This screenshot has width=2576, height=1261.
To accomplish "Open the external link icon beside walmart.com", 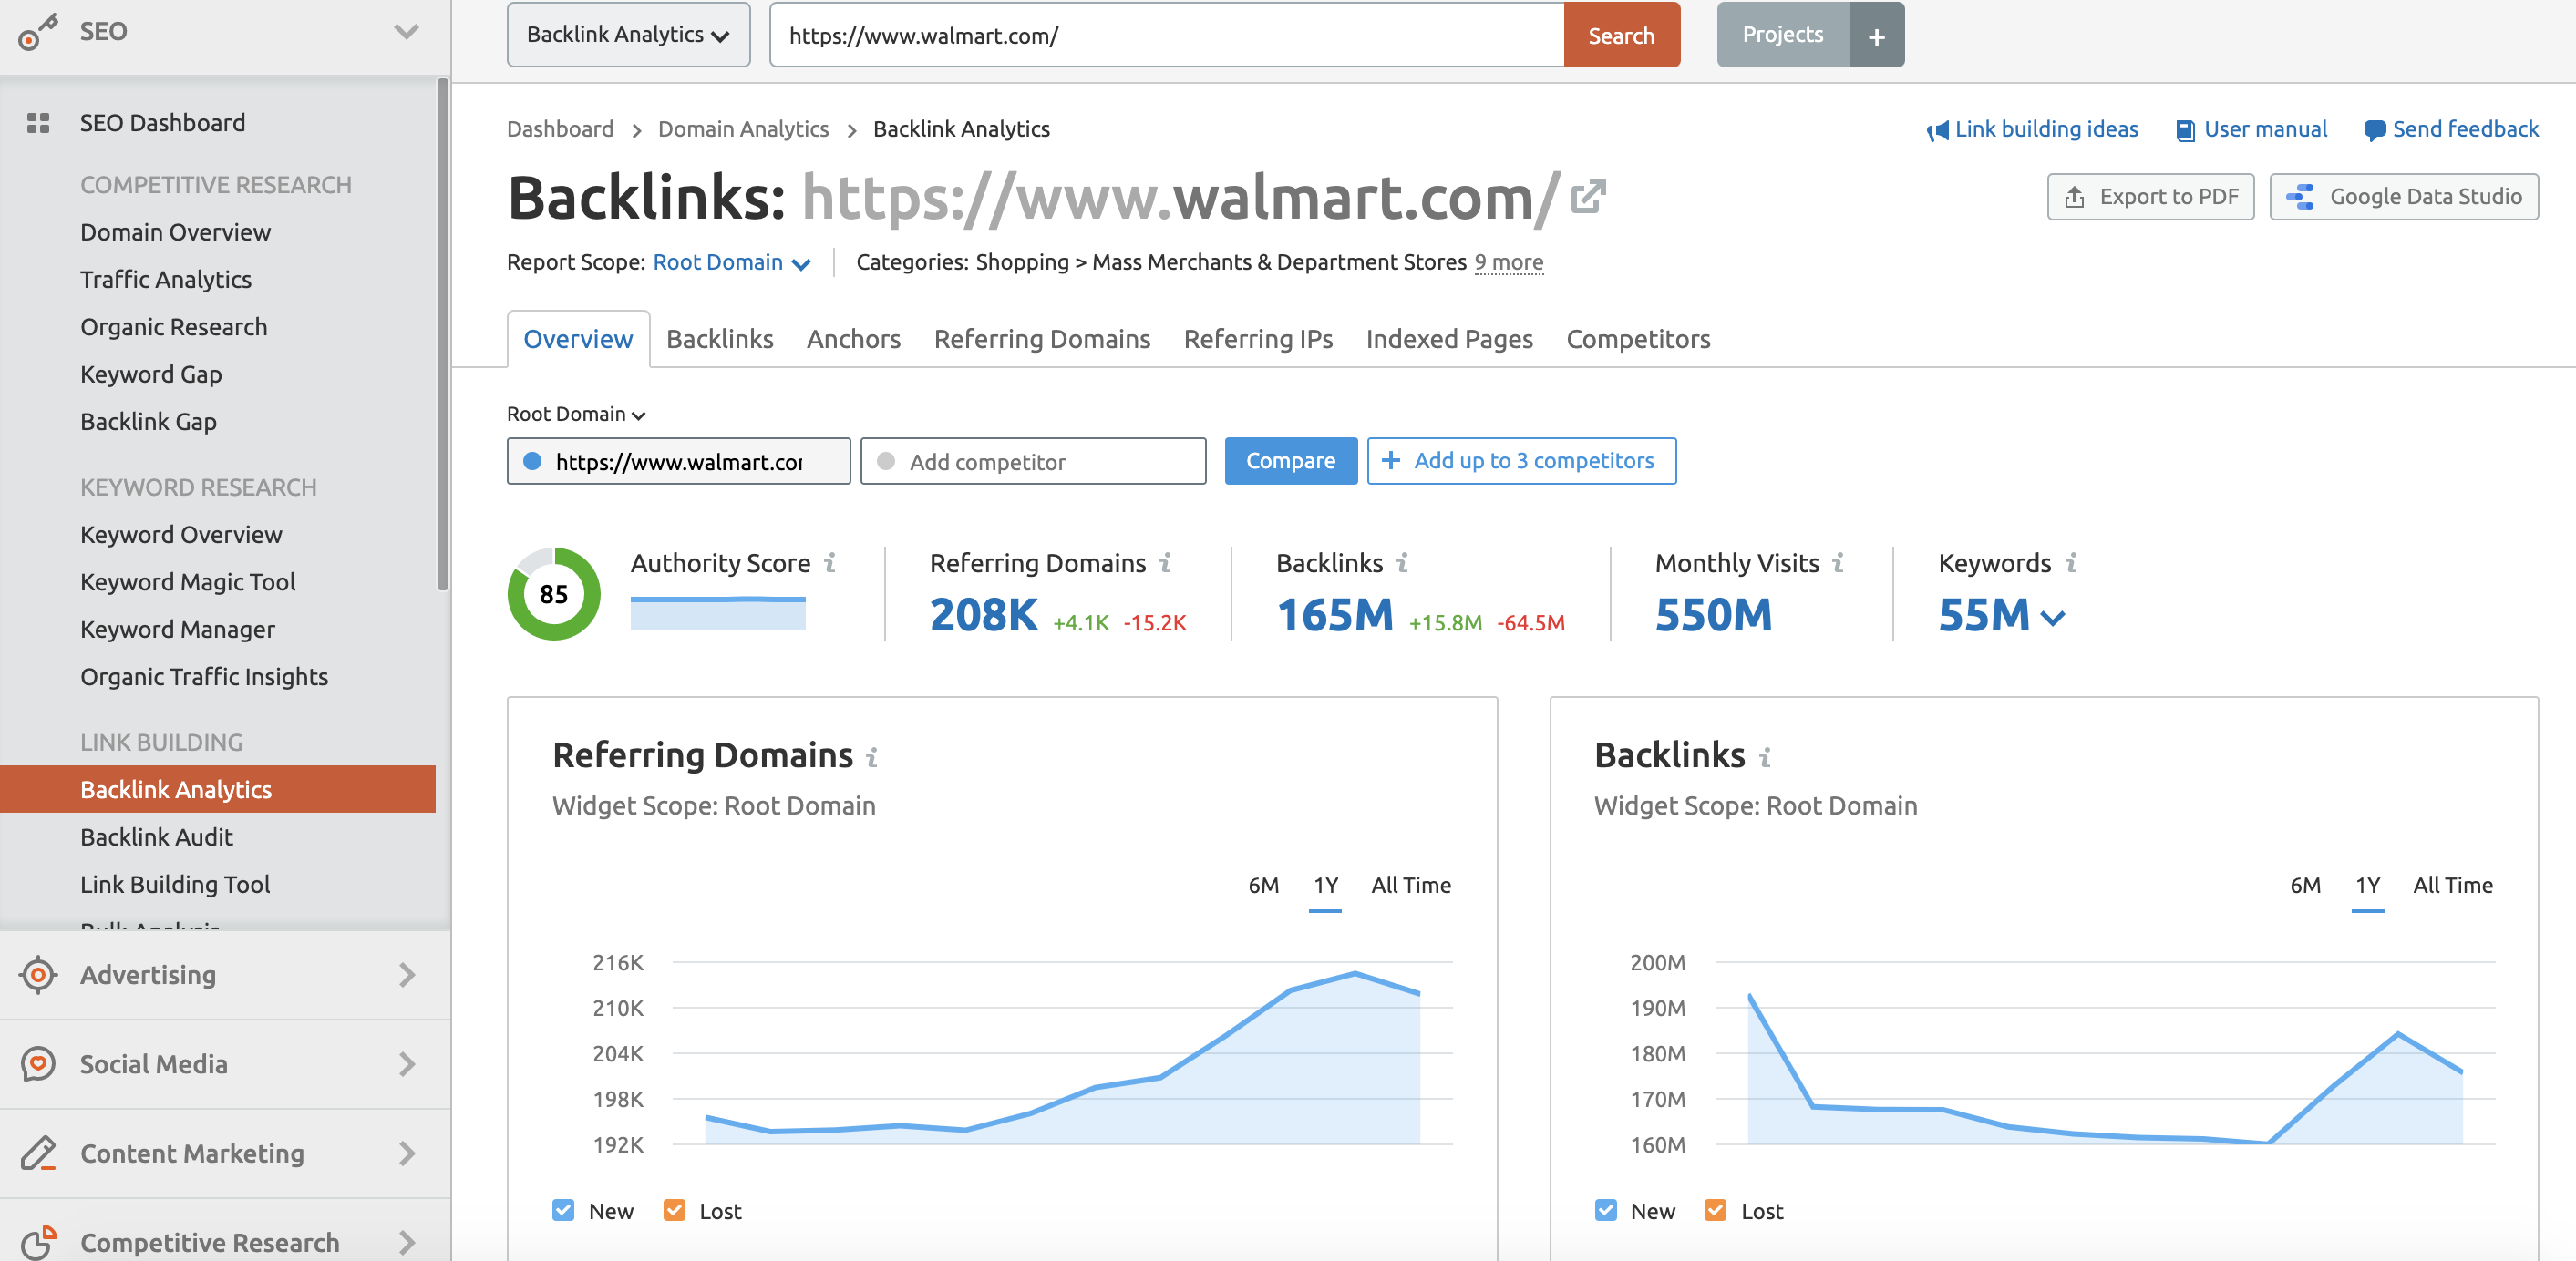I will pyautogui.click(x=1588, y=197).
